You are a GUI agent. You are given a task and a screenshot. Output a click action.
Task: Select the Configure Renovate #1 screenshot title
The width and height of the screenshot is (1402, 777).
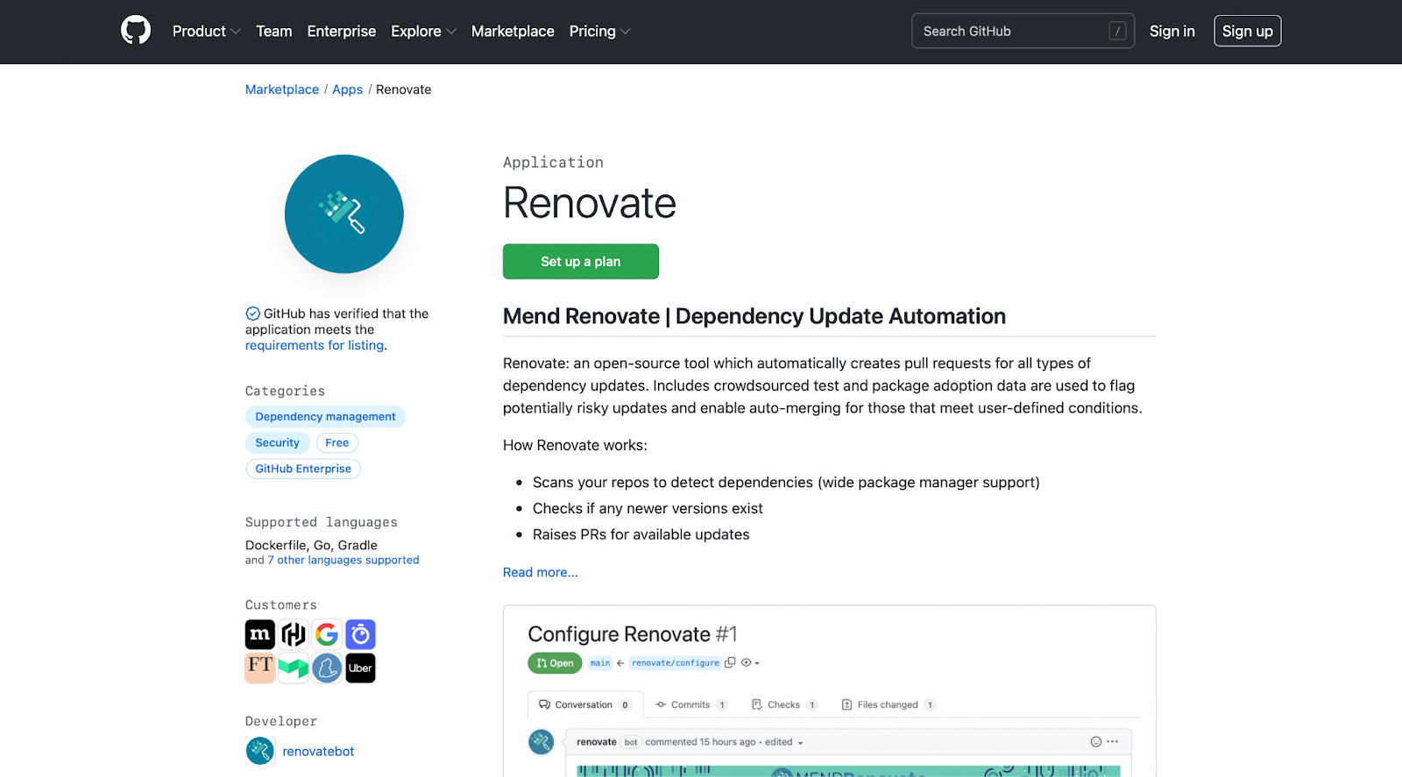[633, 634]
